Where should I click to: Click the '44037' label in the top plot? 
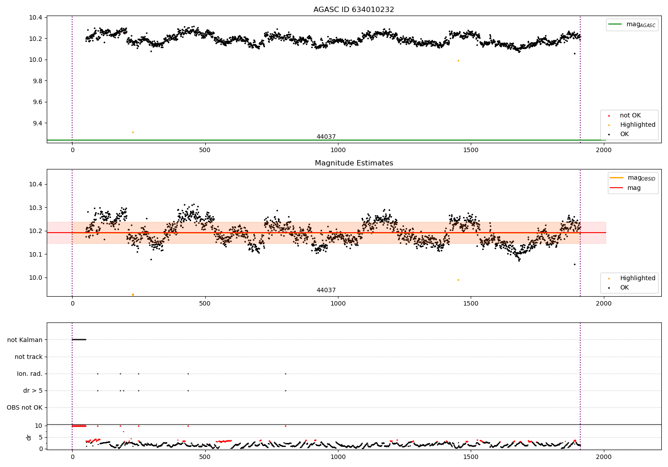tap(326, 137)
